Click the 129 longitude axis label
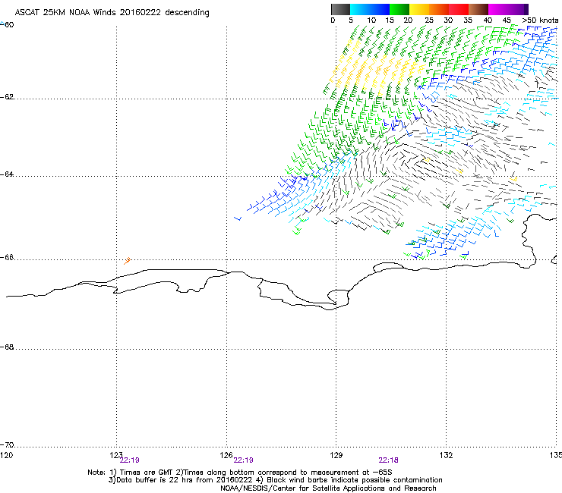Viewport: 562px width, 493px height. click(x=336, y=455)
